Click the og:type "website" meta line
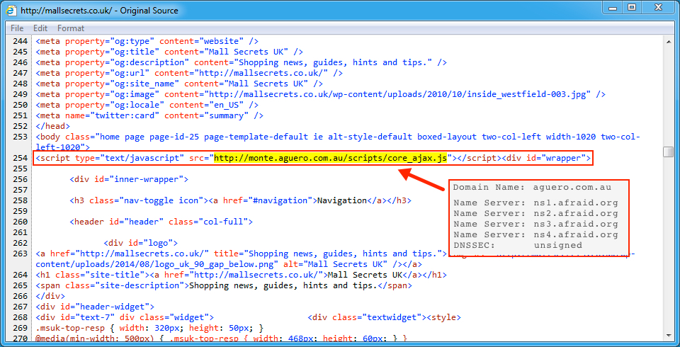This screenshot has width=680, height=347. 147,41
